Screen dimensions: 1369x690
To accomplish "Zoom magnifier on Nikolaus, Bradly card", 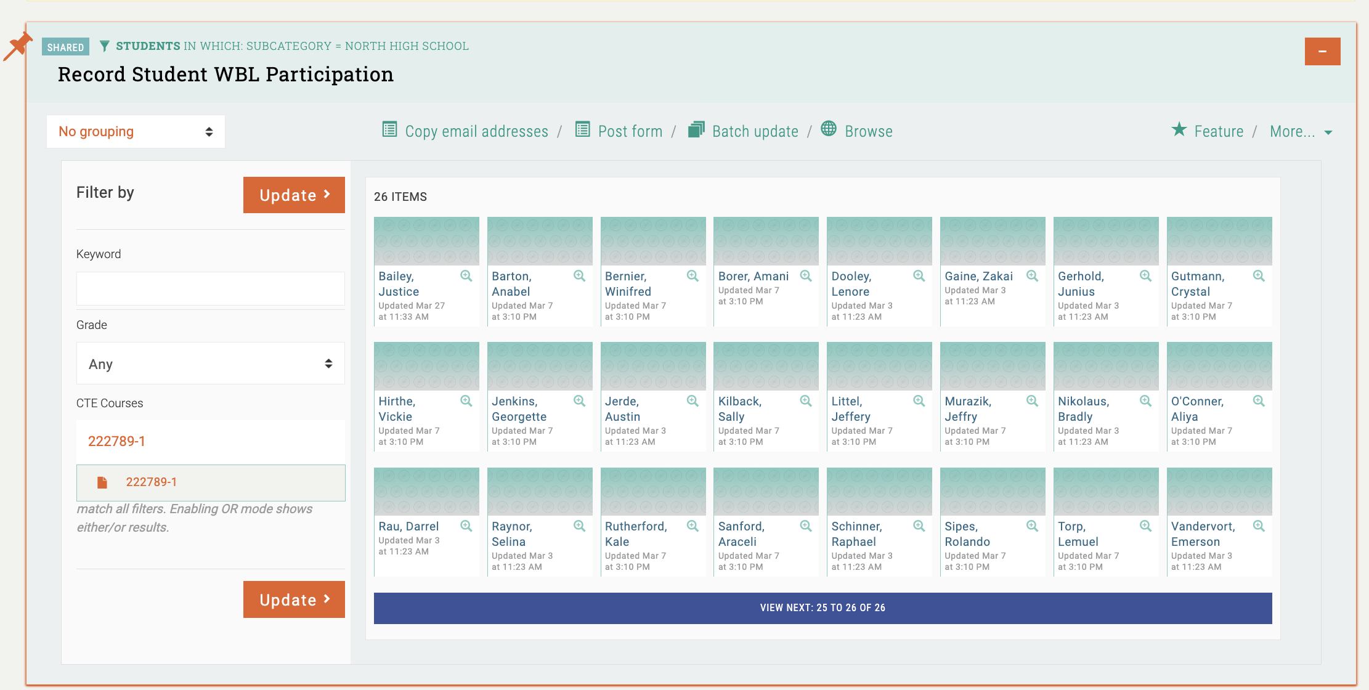I will tap(1146, 401).
